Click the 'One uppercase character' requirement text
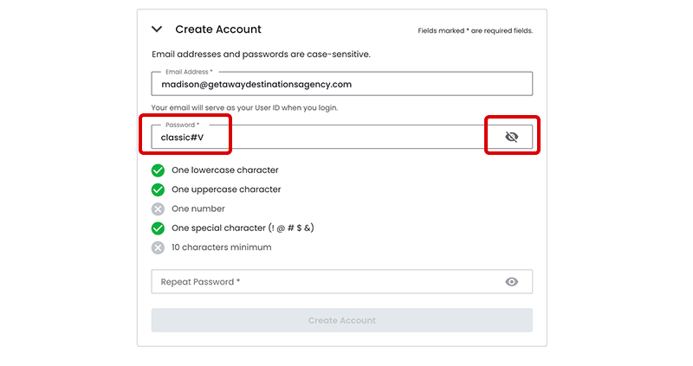693x366 pixels. 226,189
